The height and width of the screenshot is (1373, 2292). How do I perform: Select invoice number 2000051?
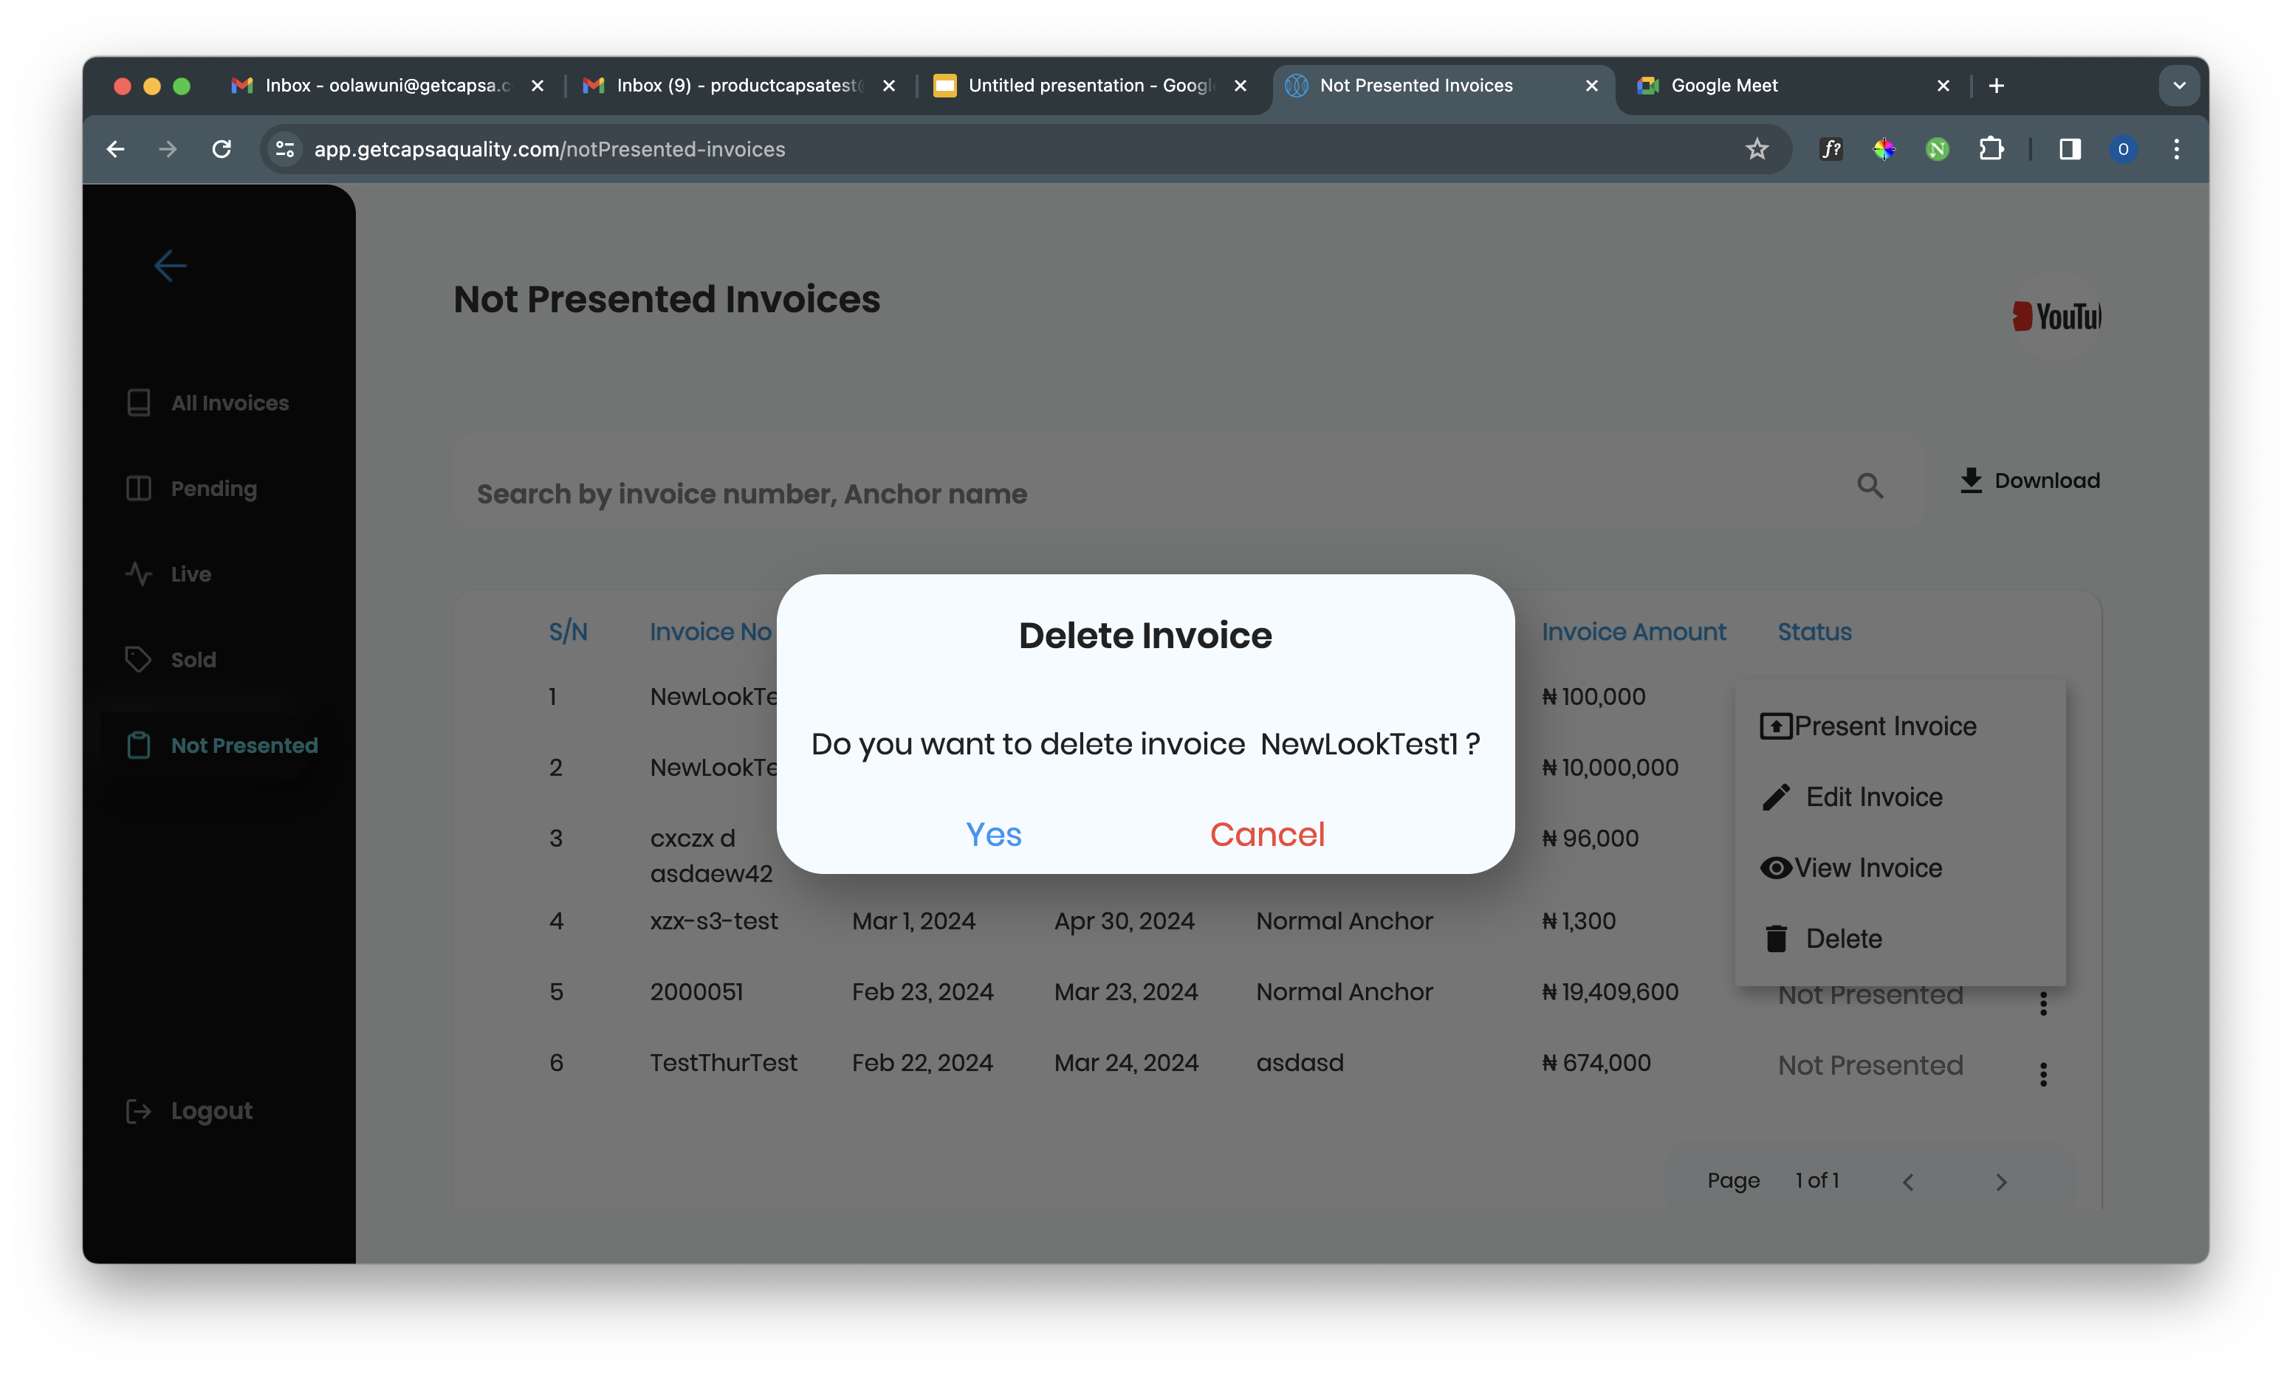pyautogui.click(x=696, y=992)
